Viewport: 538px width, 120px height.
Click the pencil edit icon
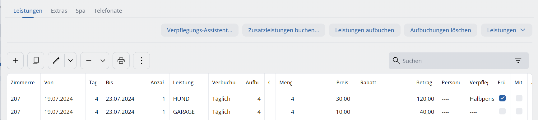(56, 61)
